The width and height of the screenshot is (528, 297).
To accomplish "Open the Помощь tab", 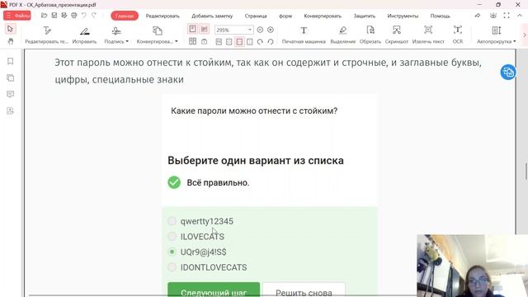I will click(440, 16).
